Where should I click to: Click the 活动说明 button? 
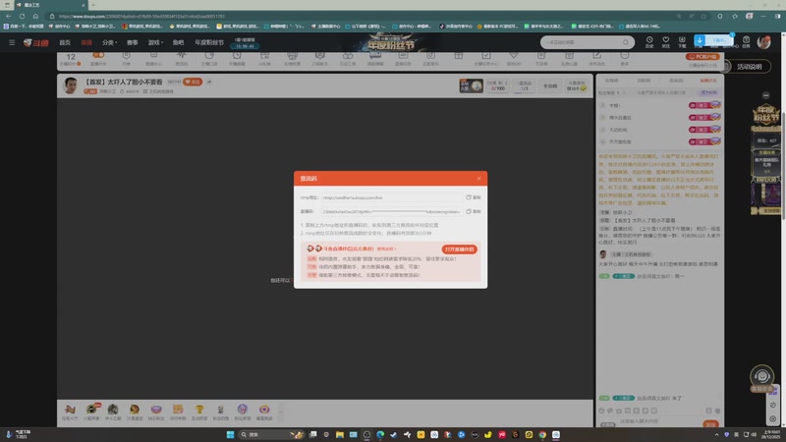[749, 67]
